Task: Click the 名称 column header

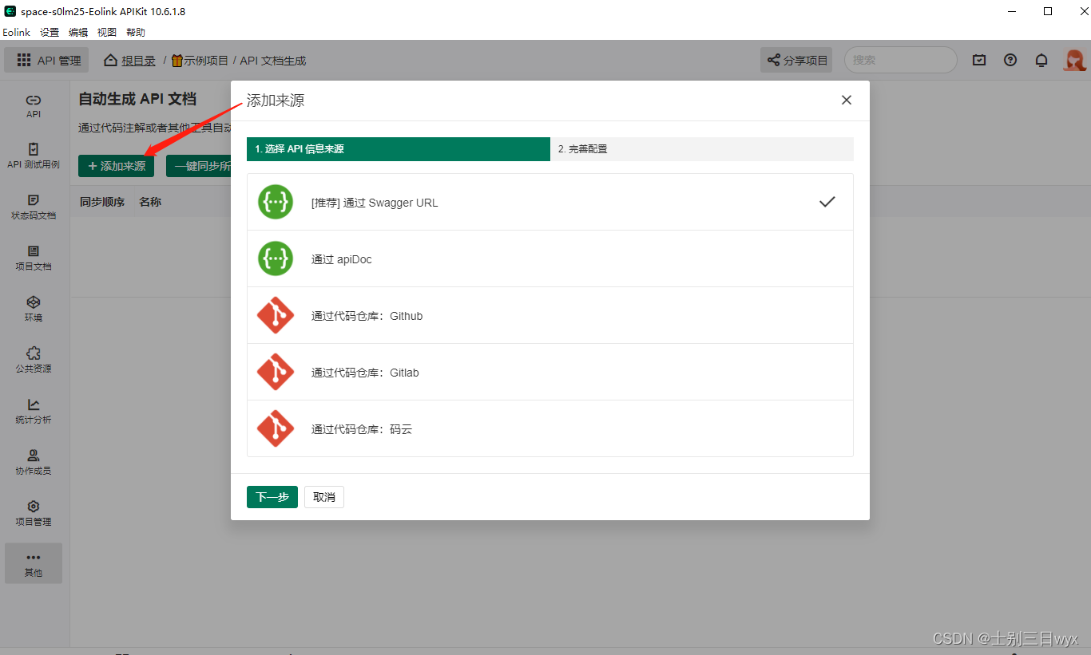Action: click(150, 202)
